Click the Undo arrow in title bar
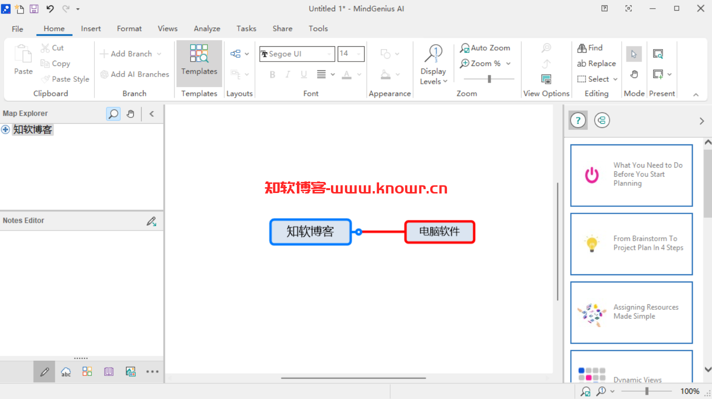This screenshot has height=399, width=712. pyautogui.click(x=50, y=9)
